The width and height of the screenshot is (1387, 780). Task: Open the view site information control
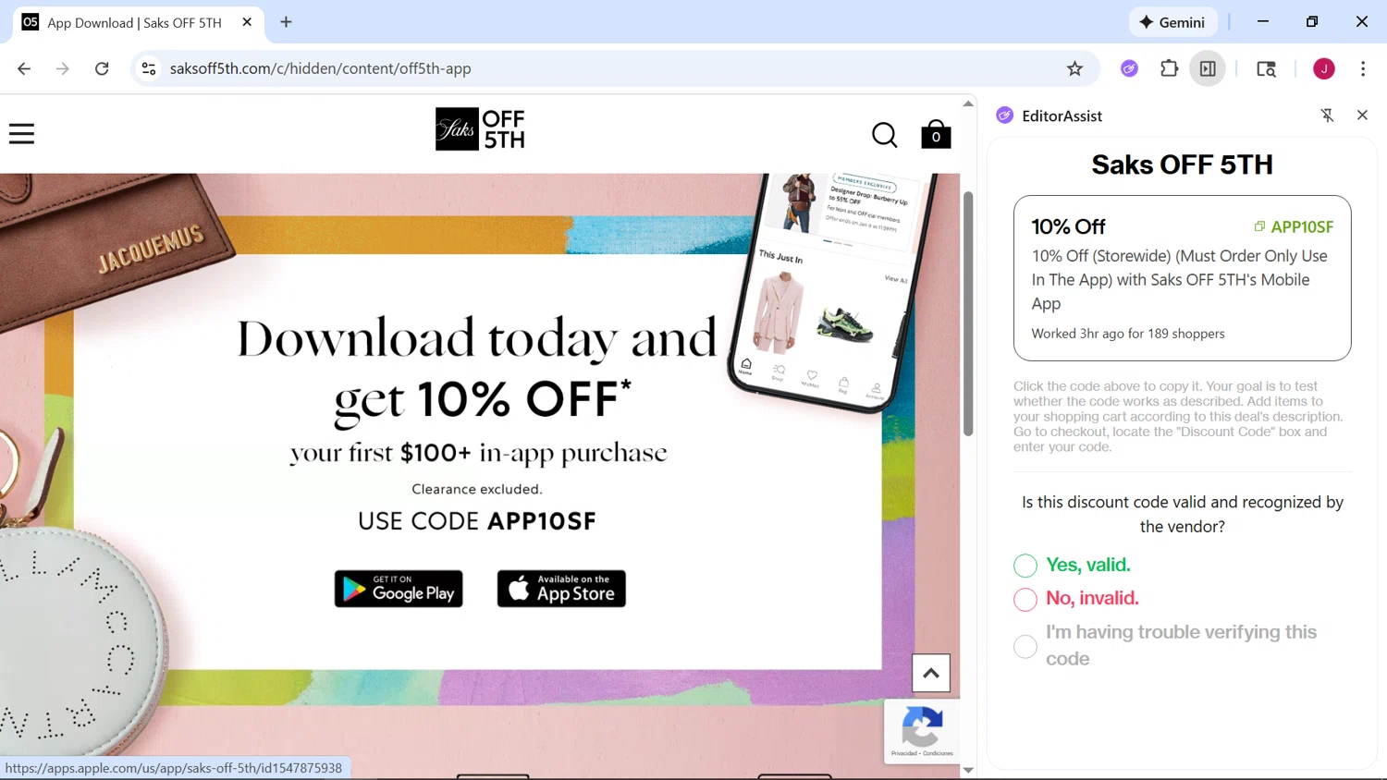coord(149,68)
